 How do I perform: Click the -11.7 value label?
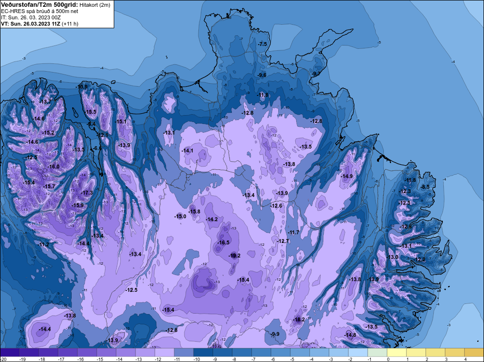tap(293, 232)
